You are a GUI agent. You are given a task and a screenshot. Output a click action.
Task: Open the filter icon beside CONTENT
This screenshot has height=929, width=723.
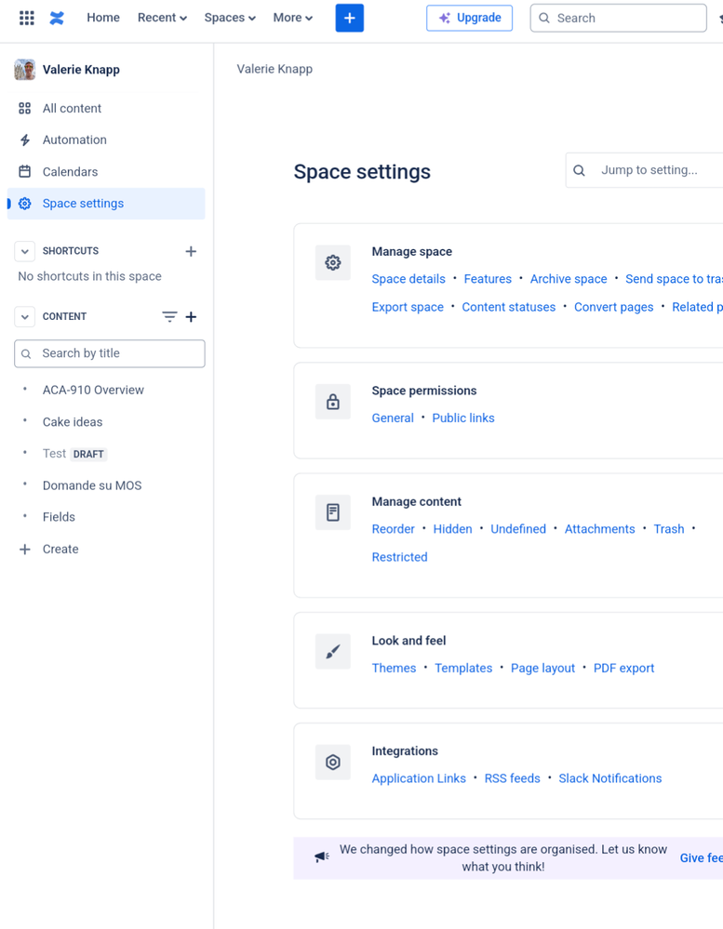(x=167, y=316)
